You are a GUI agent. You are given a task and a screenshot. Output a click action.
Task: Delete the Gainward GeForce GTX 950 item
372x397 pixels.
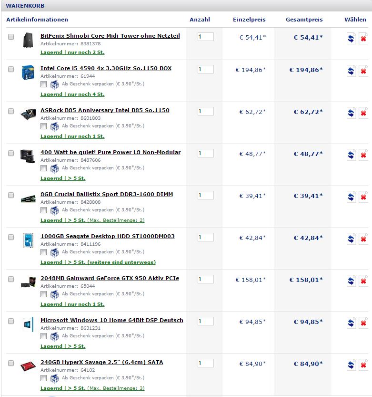coord(363,281)
